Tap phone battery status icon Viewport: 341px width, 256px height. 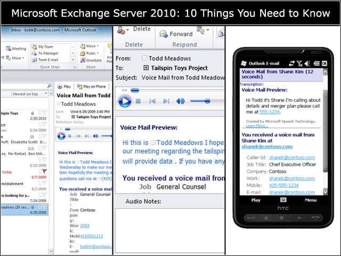click(316, 63)
